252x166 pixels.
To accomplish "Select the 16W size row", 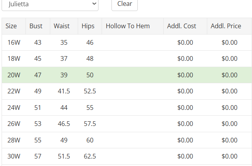I will click(14, 42).
